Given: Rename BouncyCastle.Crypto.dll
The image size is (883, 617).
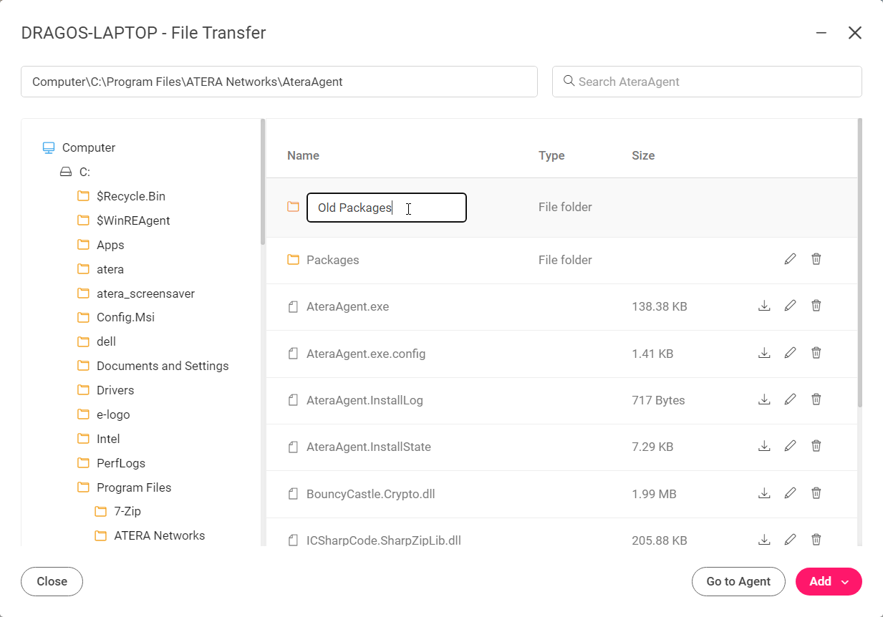Looking at the screenshot, I should pos(790,493).
